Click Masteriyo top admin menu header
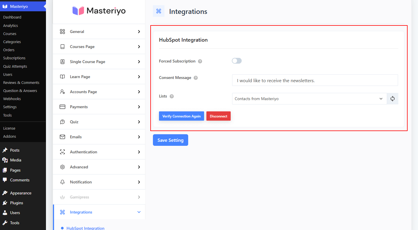Image resolution: width=418 pixels, height=230 pixels. tap(23, 6)
